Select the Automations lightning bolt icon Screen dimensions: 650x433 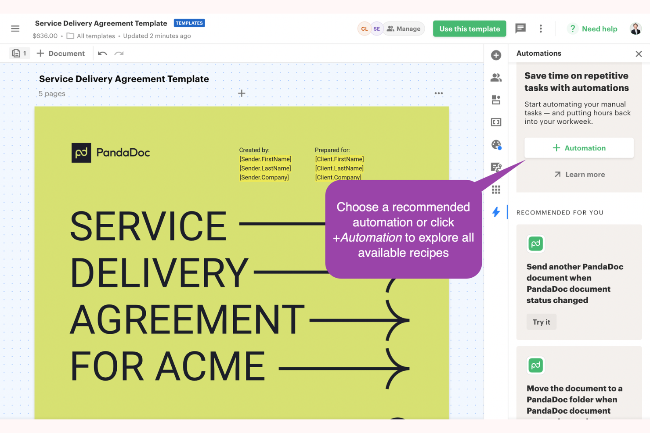496,212
